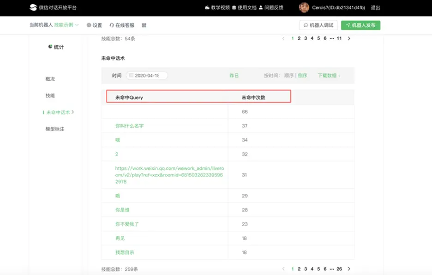Click the green 机器人发布 publish button
This screenshot has height=275, width=432.
click(360, 25)
